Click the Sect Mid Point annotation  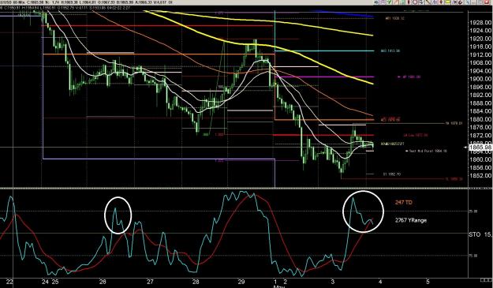426,151
